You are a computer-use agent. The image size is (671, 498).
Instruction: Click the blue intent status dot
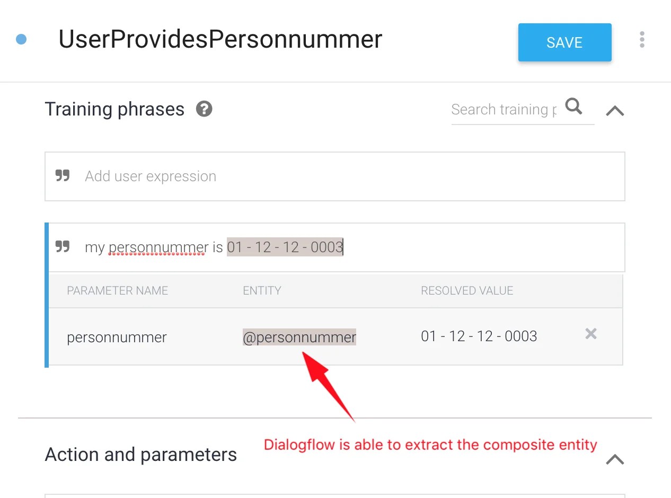tap(21, 39)
